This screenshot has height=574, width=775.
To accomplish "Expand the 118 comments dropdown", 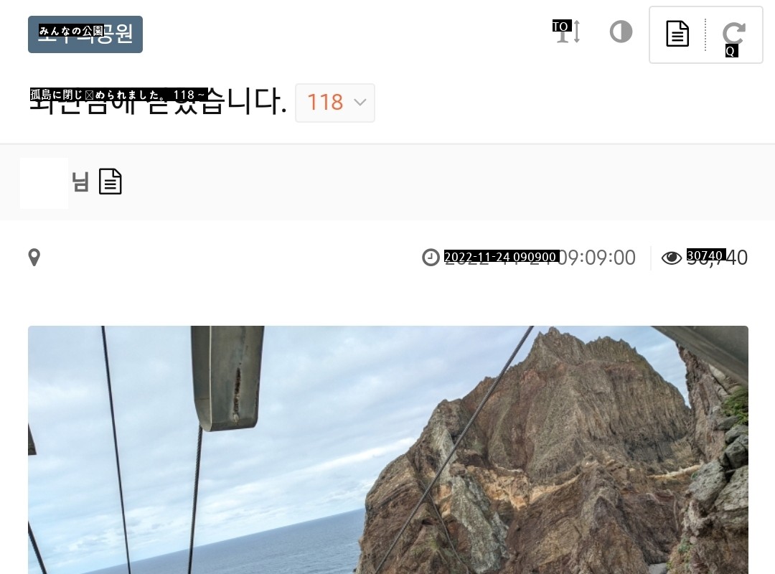I will [335, 103].
